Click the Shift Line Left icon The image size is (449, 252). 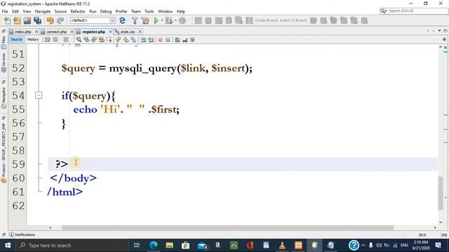coord(143,40)
